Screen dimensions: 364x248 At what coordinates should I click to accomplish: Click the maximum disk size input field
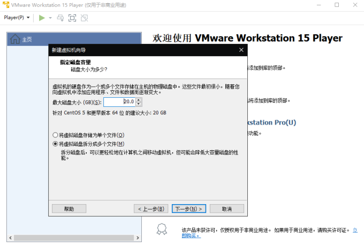tap(119, 102)
